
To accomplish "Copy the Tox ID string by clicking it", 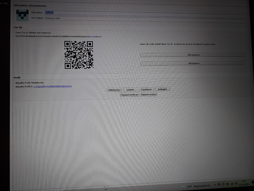I will click(58, 37).
